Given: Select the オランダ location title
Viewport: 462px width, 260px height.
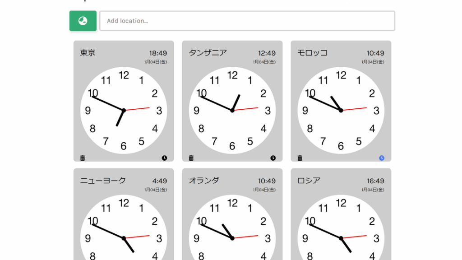Looking at the screenshot, I should pos(204,181).
